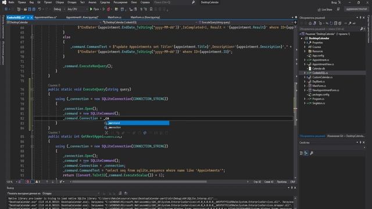Viewport: 372px width, 209px height.
Task: Click the bookmark icon in the toolbar
Action: click(x=151, y=9)
